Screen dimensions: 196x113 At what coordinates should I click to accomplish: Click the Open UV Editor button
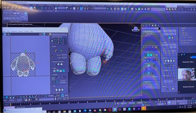tap(169, 31)
